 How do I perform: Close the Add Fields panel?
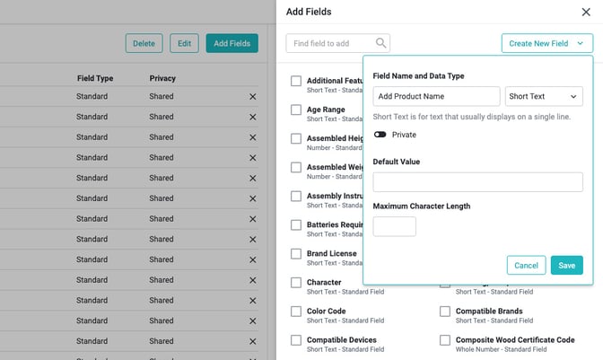[x=586, y=12]
